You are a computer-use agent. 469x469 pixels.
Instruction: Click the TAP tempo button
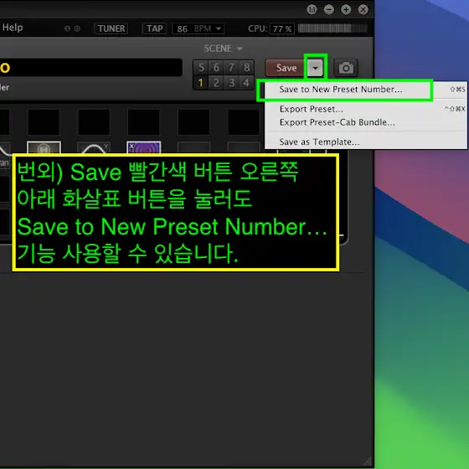click(x=155, y=28)
